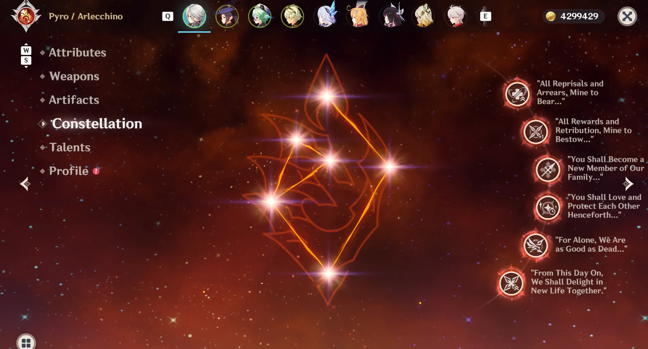Click the Q previous character key icon

tap(167, 16)
